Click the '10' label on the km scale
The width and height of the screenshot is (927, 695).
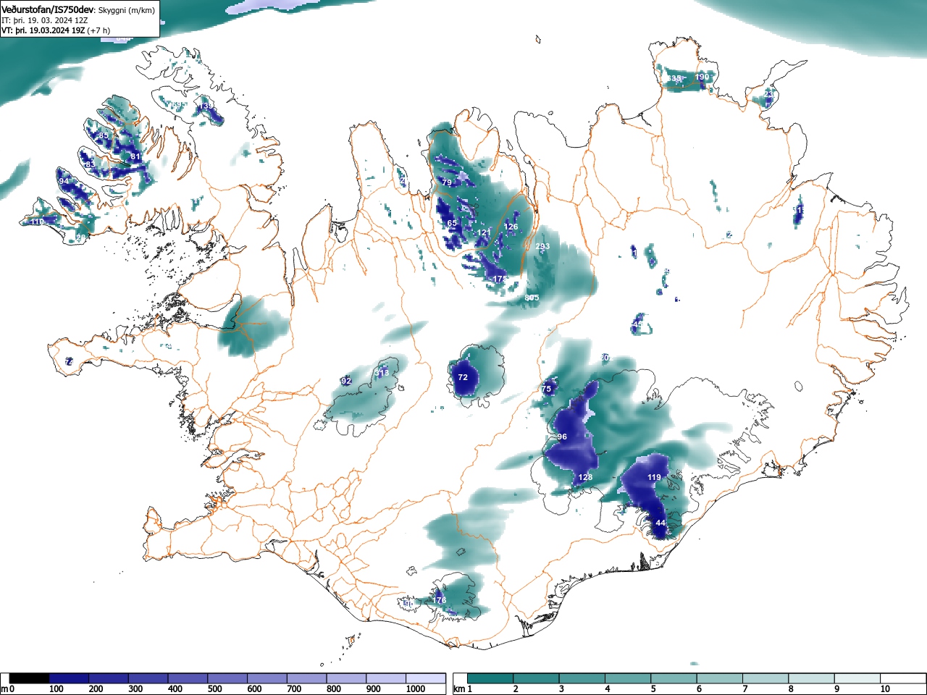[885, 689]
